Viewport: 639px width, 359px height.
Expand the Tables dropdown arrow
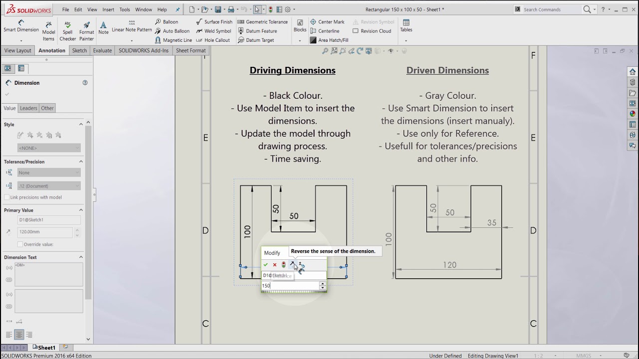tap(406, 40)
